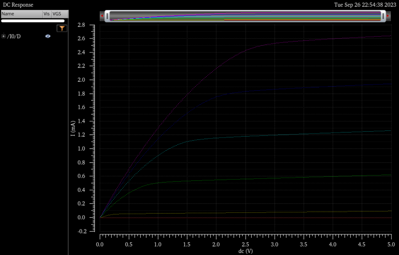Click the I (mA) y-axis label

point(73,128)
